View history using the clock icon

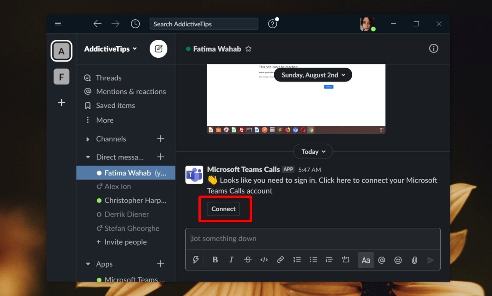point(135,23)
